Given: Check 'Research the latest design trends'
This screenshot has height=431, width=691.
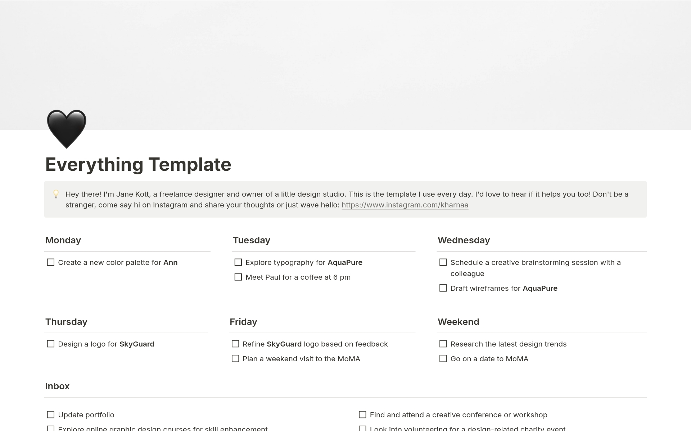Looking at the screenshot, I should 443,344.
